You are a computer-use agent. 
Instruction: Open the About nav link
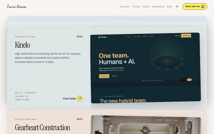146,6
